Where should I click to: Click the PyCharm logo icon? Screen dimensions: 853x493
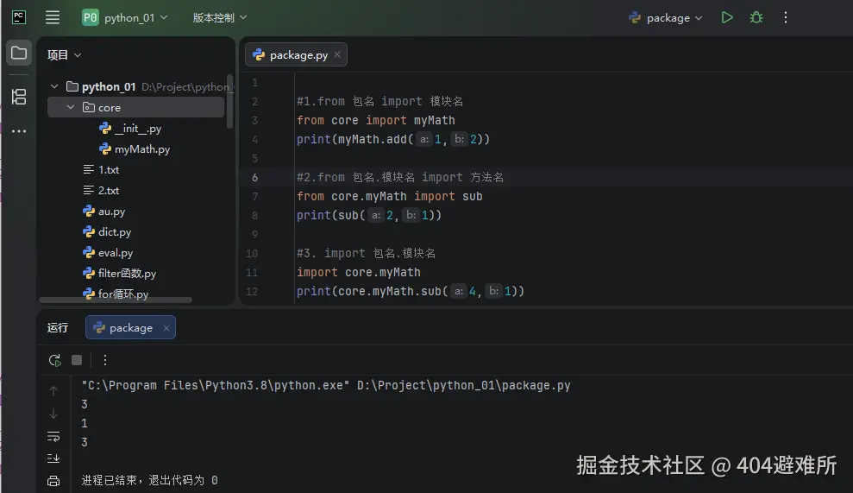18,17
